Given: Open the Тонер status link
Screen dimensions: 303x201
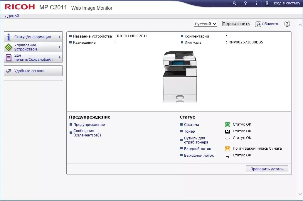Looking at the screenshot, I should [x=189, y=131].
